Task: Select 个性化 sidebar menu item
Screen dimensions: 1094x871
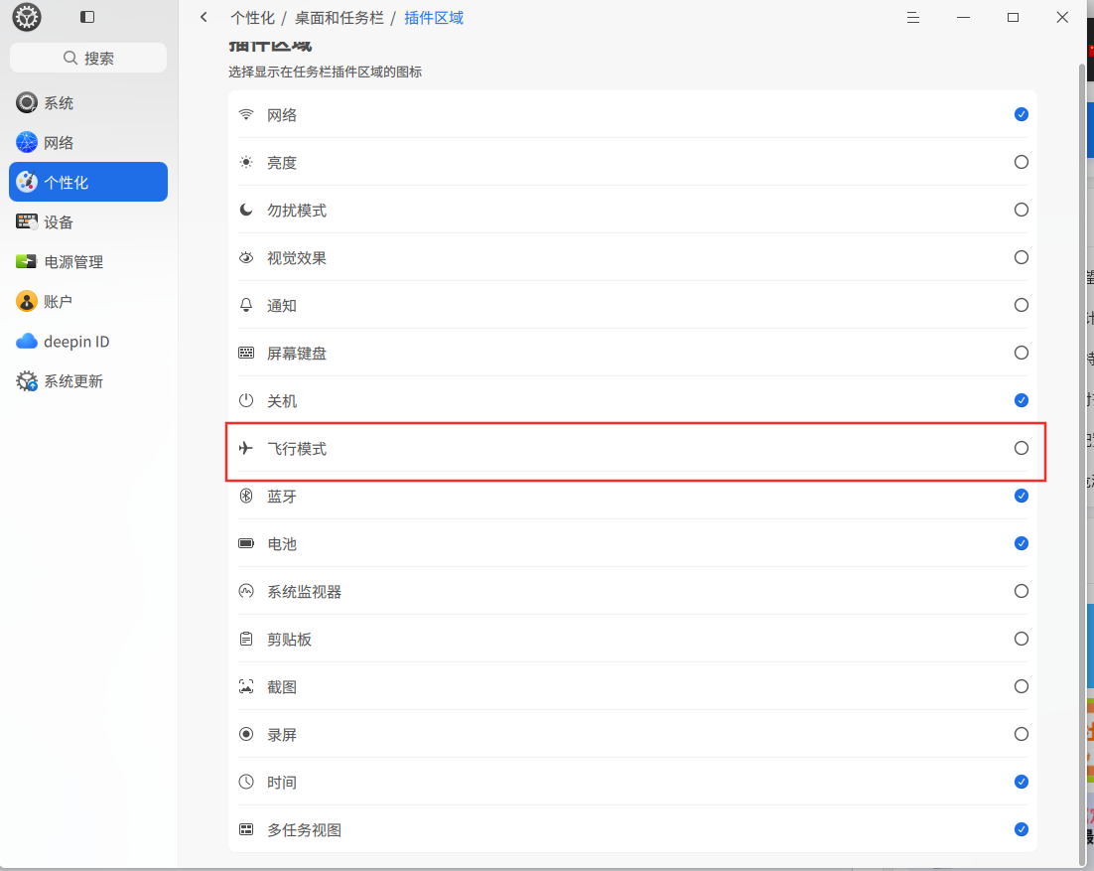Action: [x=88, y=182]
